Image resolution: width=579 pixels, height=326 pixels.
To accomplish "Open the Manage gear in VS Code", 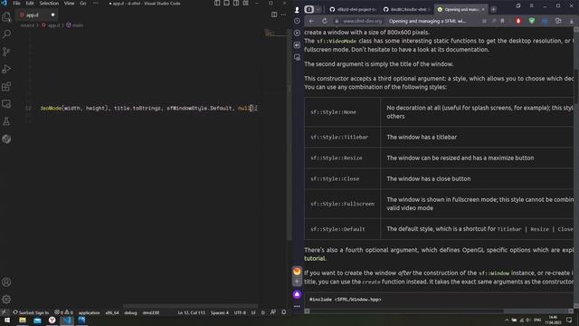I will 6,300.
